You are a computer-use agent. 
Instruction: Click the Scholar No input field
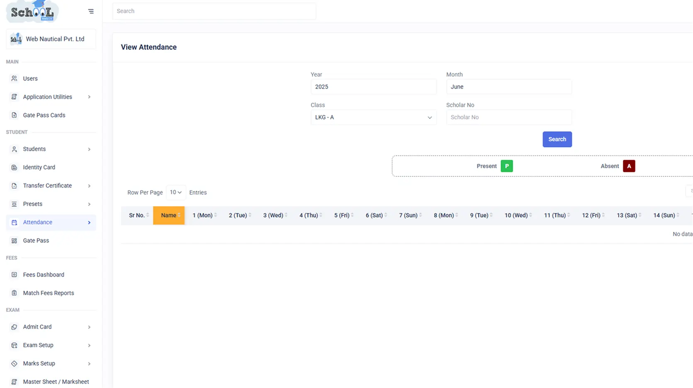coord(509,117)
